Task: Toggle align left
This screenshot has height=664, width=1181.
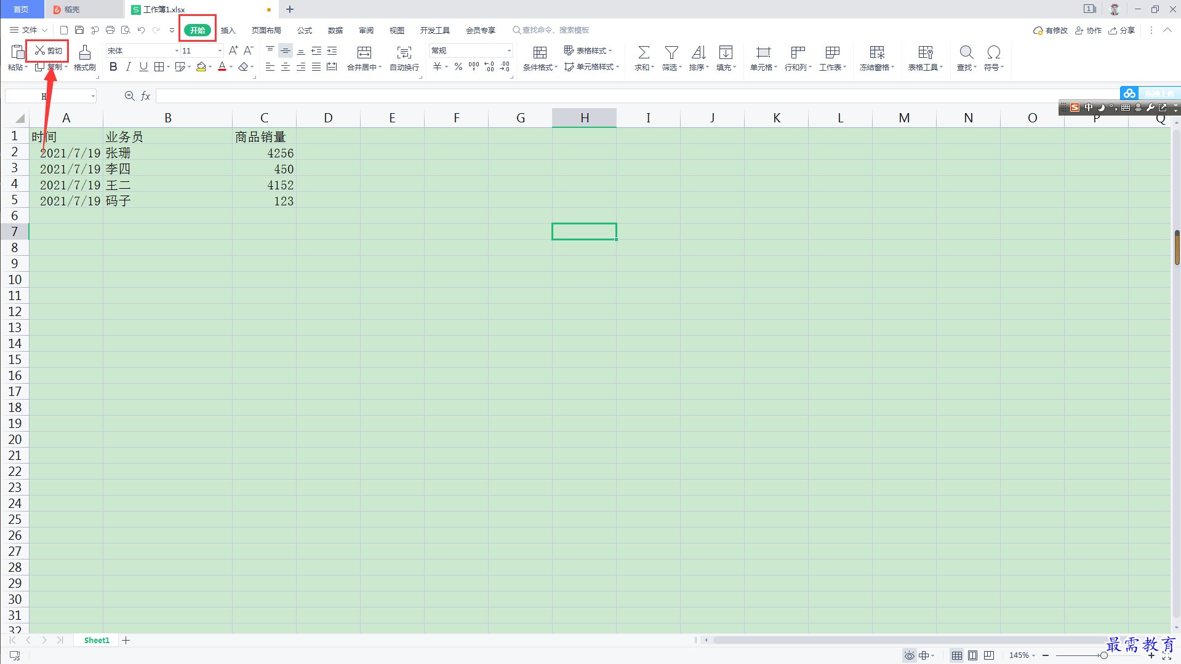Action: pos(270,67)
